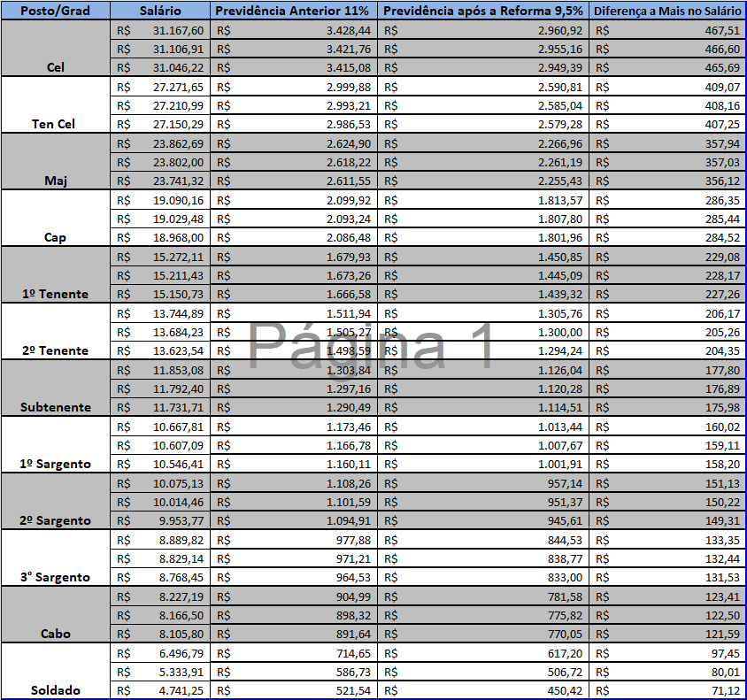Screen dimensions: 747x700
Task: Click the Previdência Anterior 11% header
Action: (294, 12)
